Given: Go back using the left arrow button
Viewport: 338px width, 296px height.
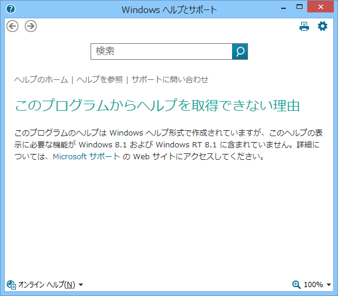Looking at the screenshot, I should pos(12,26).
